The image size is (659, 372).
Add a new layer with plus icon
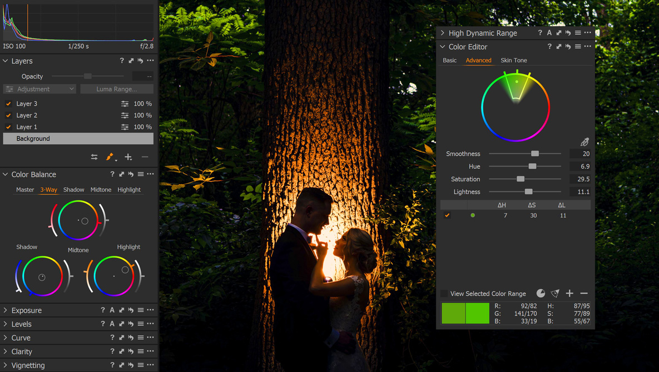coord(128,157)
